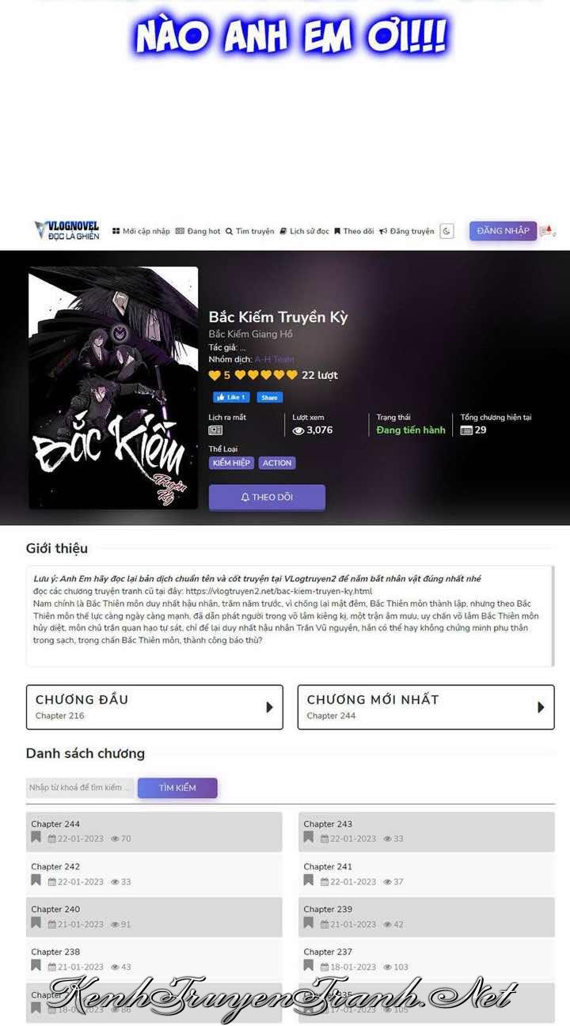Image resolution: width=570 pixels, height=1026 pixels.
Task: Toggle dark mode moon icon
Action: click(446, 231)
